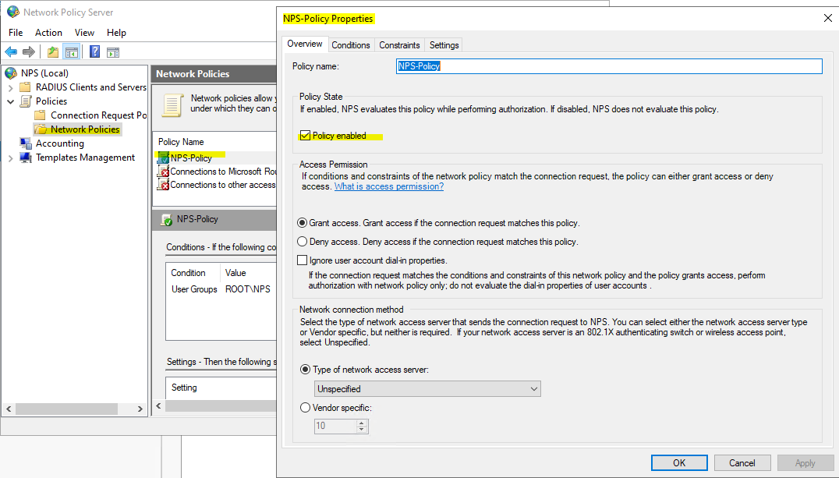
Task: Click inside the Policy name text field
Action: pyautogui.click(x=608, y=66)
